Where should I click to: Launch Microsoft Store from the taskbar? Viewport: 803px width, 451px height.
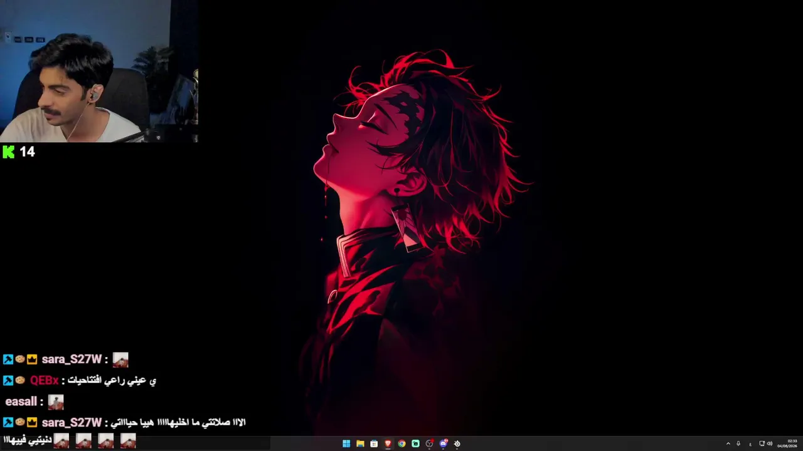coord(374,443)
